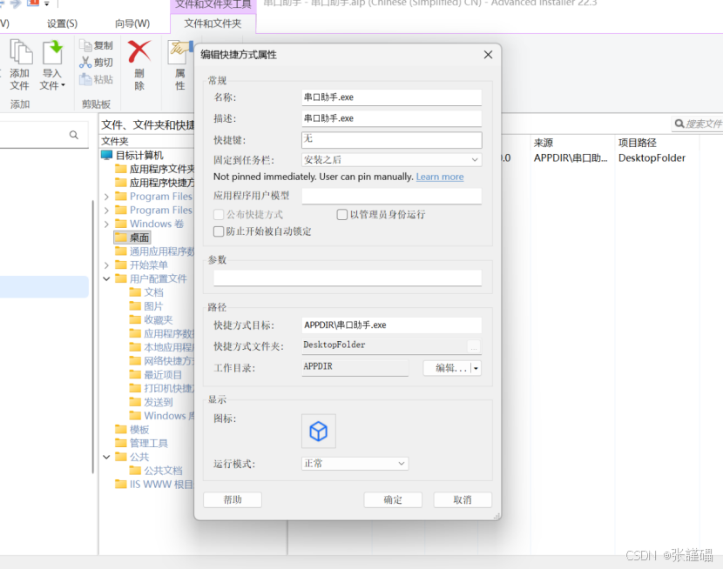Screen dimensions: 723x569
Task: Click the 文件和文件夹工具 contextual tab
Action: (x=213, y=4)
